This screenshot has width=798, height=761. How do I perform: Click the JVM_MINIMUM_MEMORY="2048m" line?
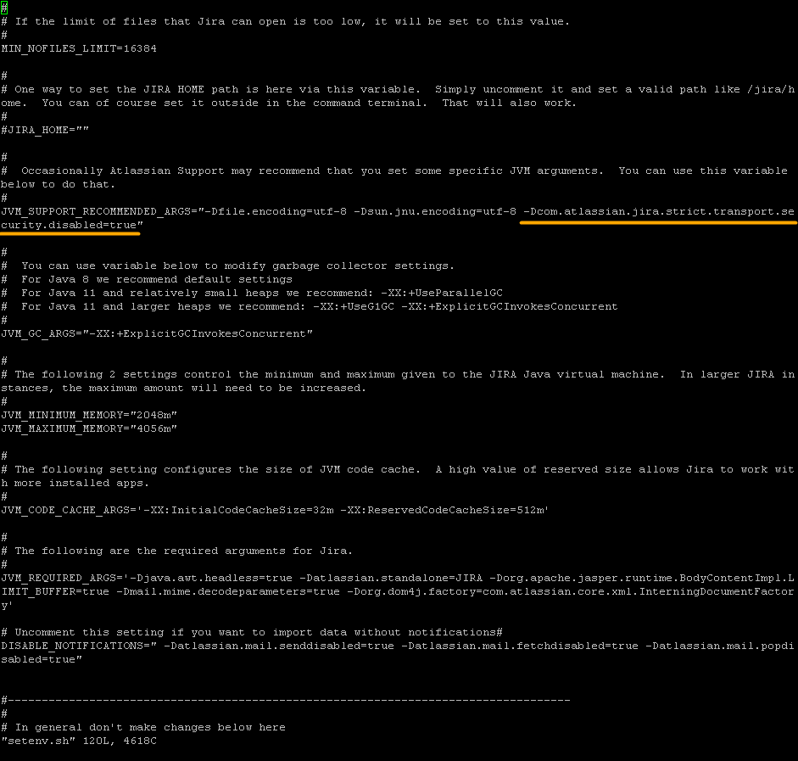[89, 416]
